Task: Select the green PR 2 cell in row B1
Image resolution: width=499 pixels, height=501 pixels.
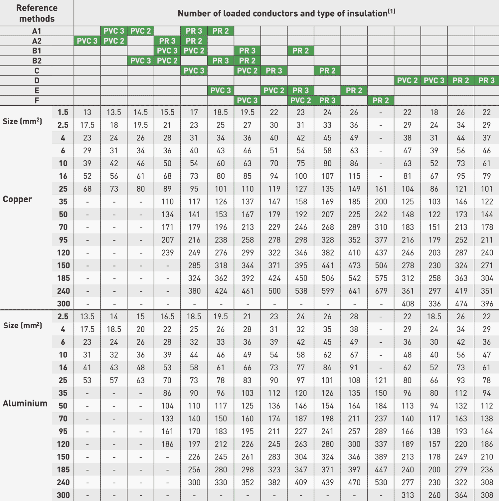Action: tap(301, 51)
